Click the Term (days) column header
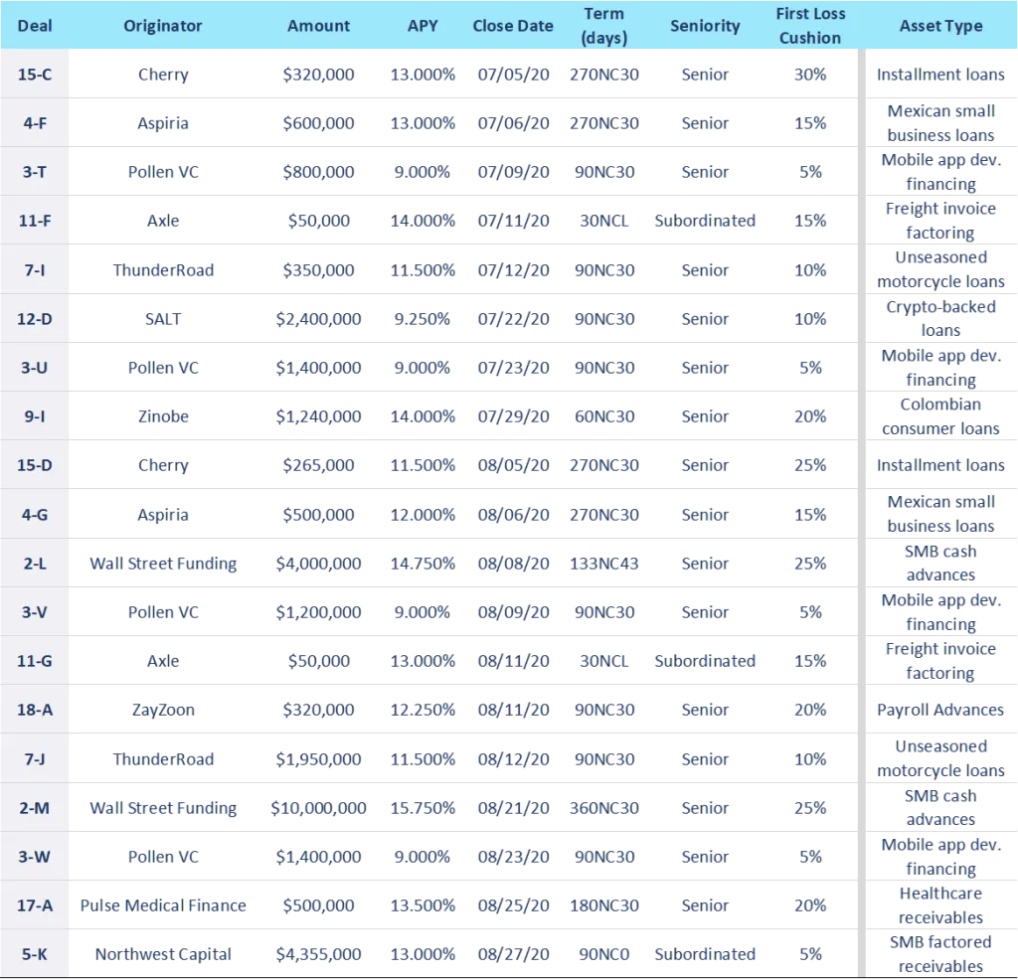The width and height of the screenshot is (1018, 979). 603,26
